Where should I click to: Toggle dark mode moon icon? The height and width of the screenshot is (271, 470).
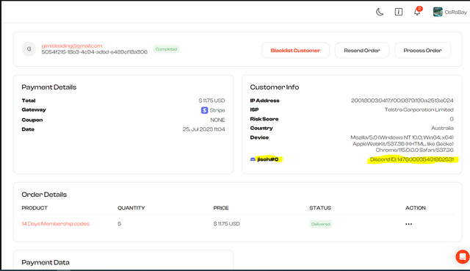coord(380,12)
